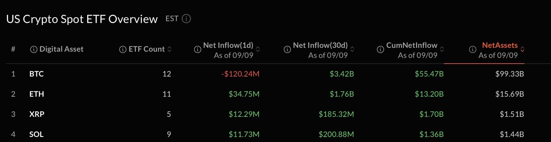This screenshot has width=551, height=142.
Task: Click the Net Inflow(30d) info icon
Action: pos(287,49)
